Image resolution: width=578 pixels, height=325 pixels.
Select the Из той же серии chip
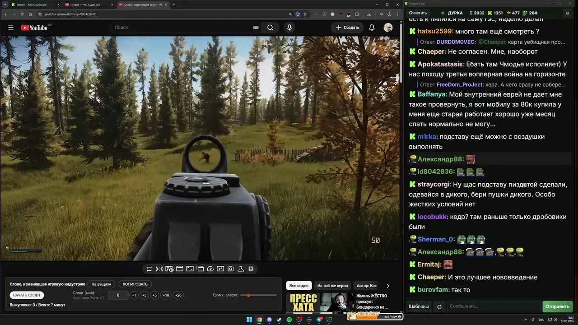(x=332, y=286)
